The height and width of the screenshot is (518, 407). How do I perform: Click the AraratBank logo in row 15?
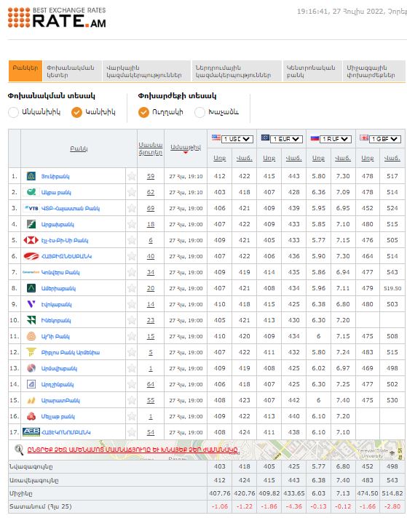pyautogui.click(x=31, y=400)
